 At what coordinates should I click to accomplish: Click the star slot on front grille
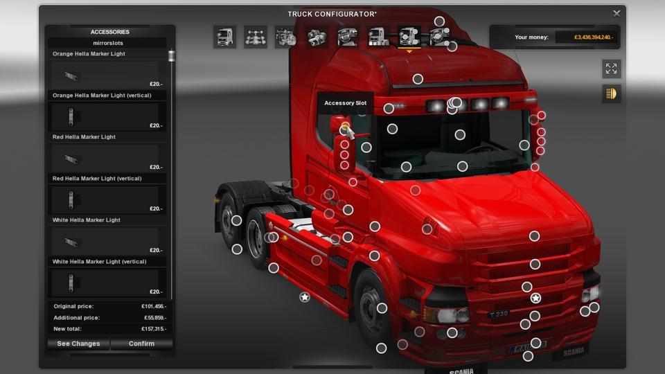point(535,298)
